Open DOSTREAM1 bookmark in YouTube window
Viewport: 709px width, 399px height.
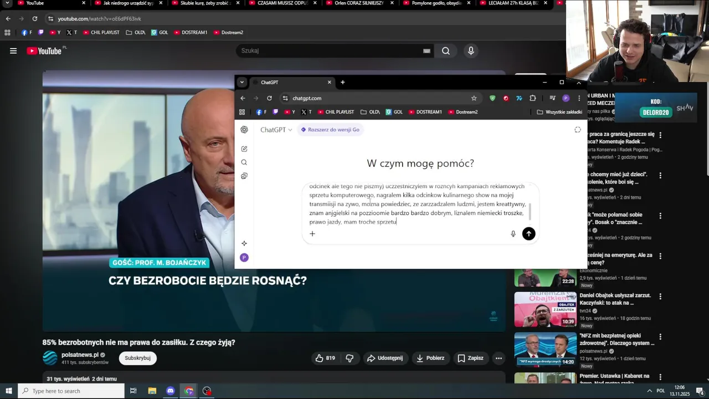click(x=191, y=33)
